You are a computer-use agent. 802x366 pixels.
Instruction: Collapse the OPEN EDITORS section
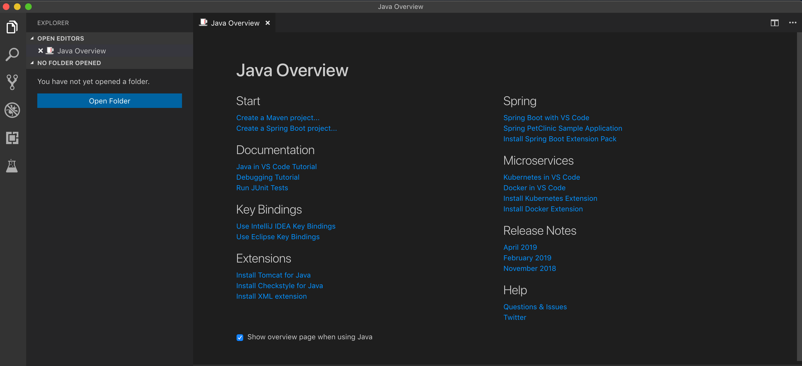click(x=32, y=38)
